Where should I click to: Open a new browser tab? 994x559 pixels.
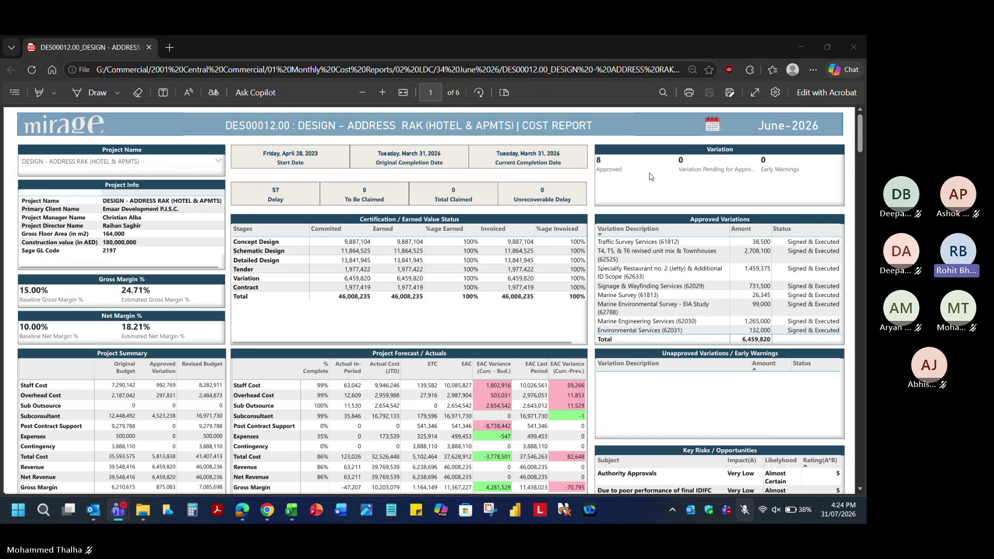(169, 48)
